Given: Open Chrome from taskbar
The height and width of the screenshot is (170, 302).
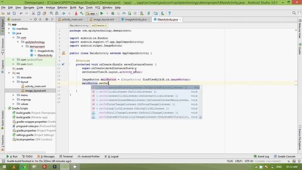Looking at the screenshot, I should pyautogui.click(x=24, y=167).
